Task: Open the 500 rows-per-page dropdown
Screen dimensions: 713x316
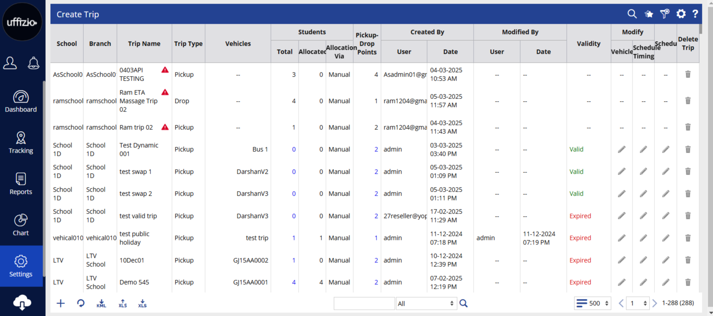Action: [x=593, y=303]
